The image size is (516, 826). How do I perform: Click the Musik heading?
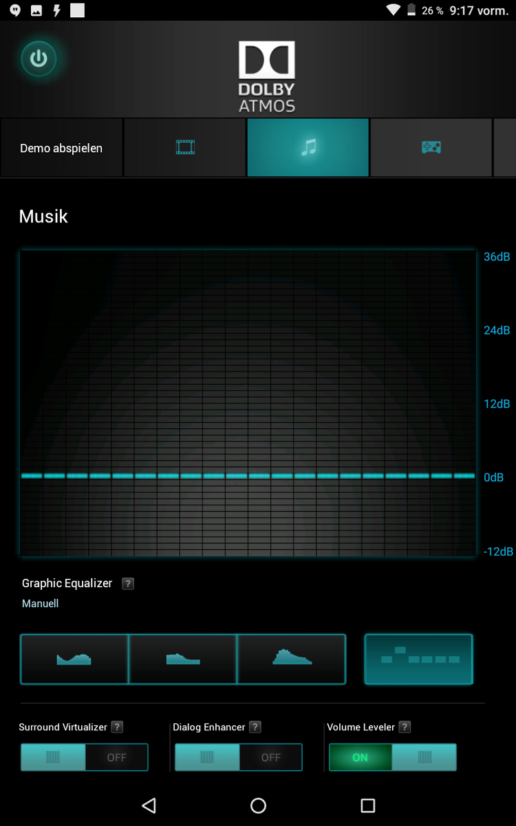pos(43,216)
